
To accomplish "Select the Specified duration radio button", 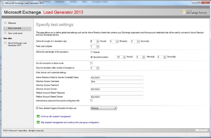I will (x=91, y=57).
